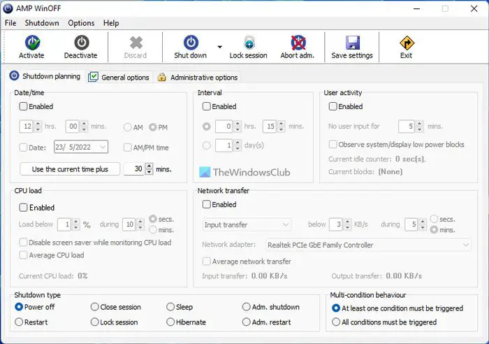This screenshot has height=344, width=489.
Task: Switch to the Administrative options tab
Action: 198,77
